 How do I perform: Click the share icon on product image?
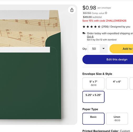tap(72, 10)
